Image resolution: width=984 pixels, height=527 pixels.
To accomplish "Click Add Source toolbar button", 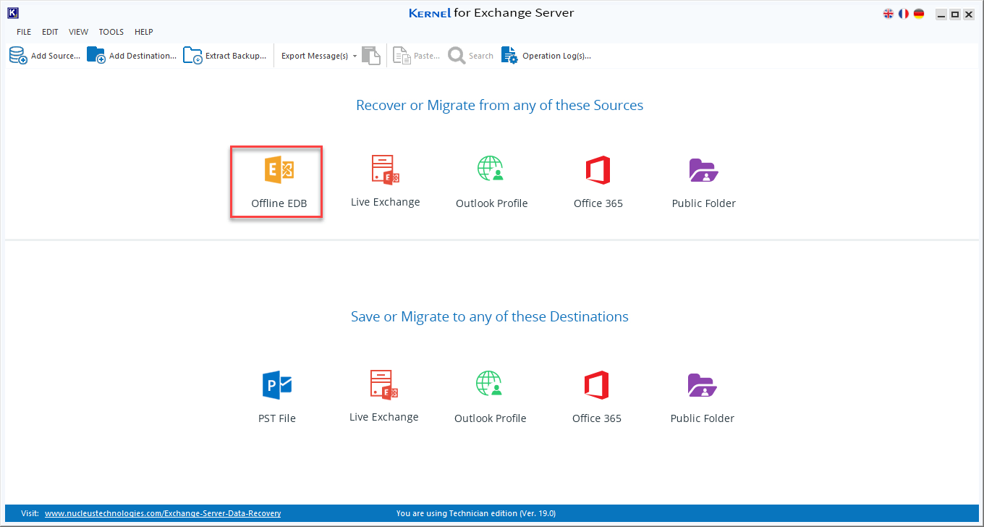I will (45, 56).
